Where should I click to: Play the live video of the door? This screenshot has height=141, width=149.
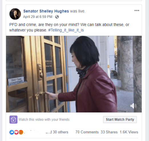pyautogui.click(x=74, y=74)
